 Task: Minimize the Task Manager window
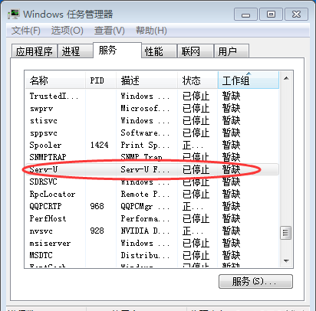pos(245,15)
